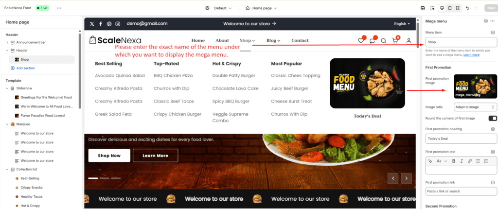The image size is (498, 209).
Task: Open the account user icon
Action: (409, 41)
